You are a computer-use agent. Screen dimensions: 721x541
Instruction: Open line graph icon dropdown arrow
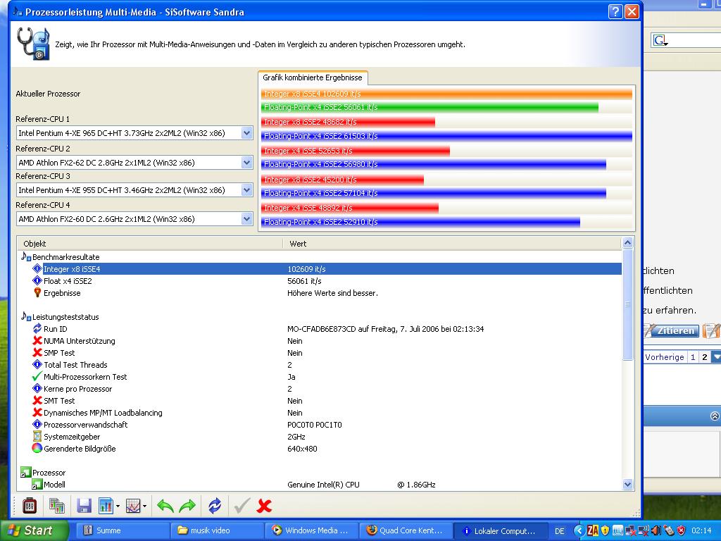pyautogui.click(x=145, y=506)
